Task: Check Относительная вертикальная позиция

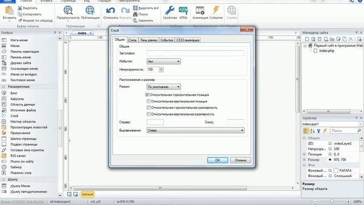Action: coord(148,101)
